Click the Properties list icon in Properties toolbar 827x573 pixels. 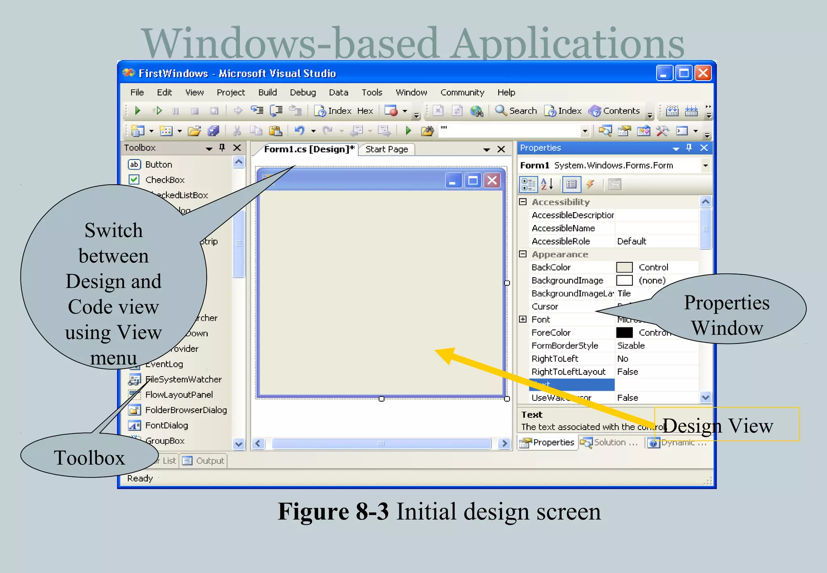coord(571,185)
